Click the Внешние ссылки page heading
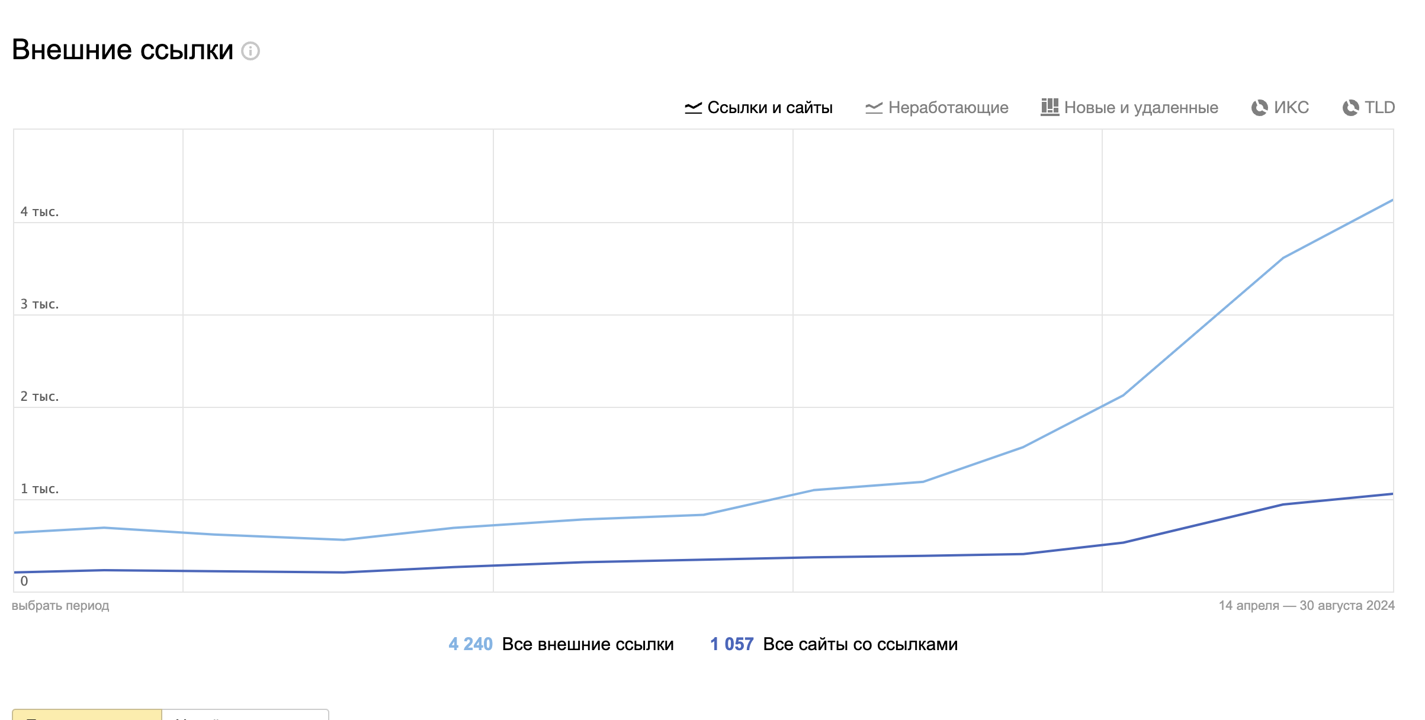 123,50
